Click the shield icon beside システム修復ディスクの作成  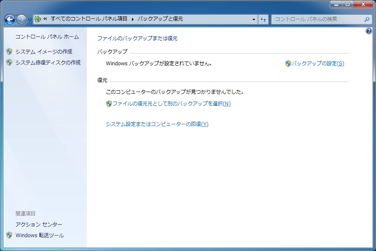[9, 62]
